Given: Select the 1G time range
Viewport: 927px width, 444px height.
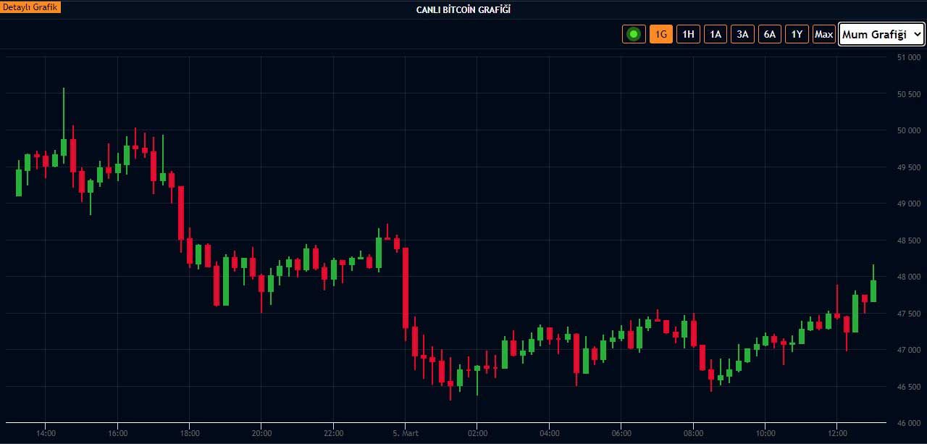Looking at the screenshot, I should pos(661,34).
